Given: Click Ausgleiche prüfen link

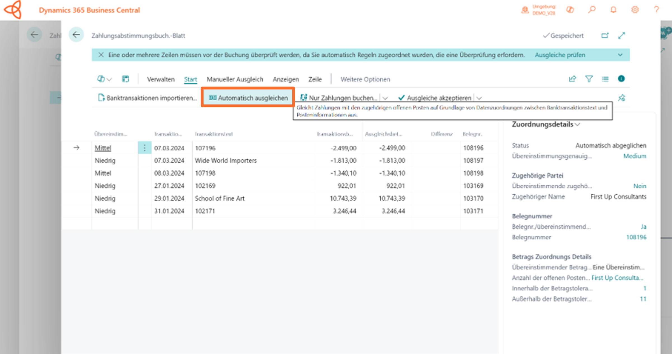Looking at the screenshot, I should coord(560,55).
